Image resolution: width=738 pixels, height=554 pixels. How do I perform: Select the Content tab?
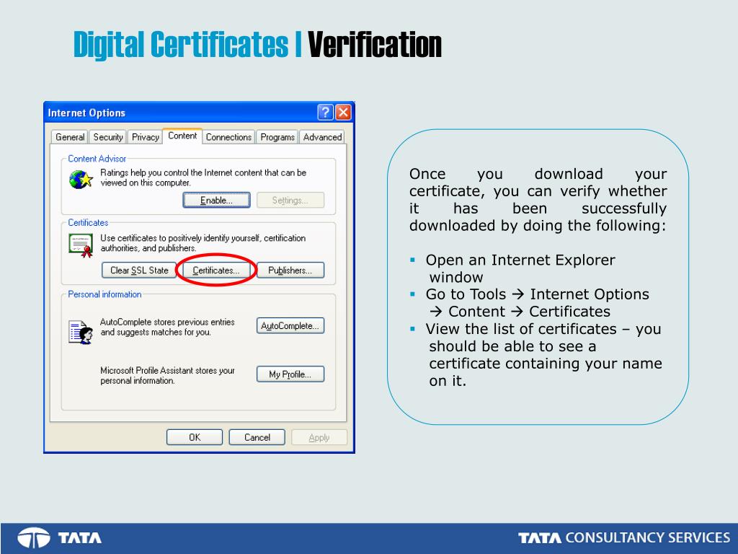click(182, 136)
